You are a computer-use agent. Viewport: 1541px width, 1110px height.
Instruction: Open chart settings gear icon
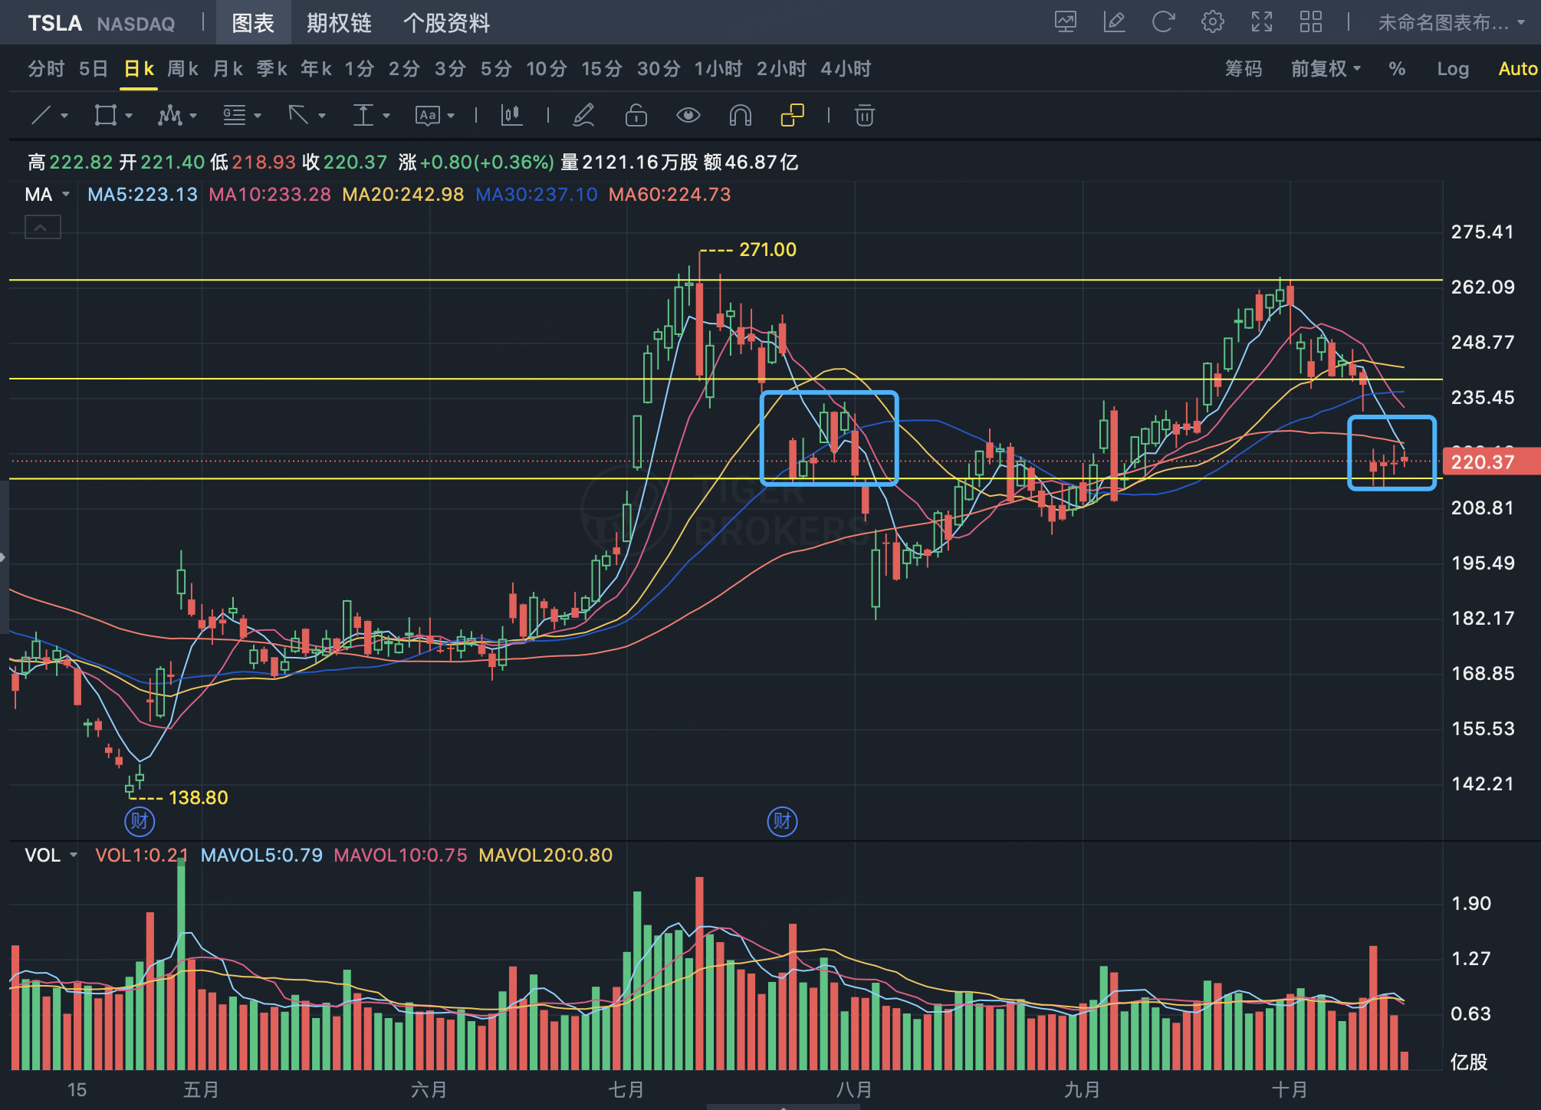1212,22
